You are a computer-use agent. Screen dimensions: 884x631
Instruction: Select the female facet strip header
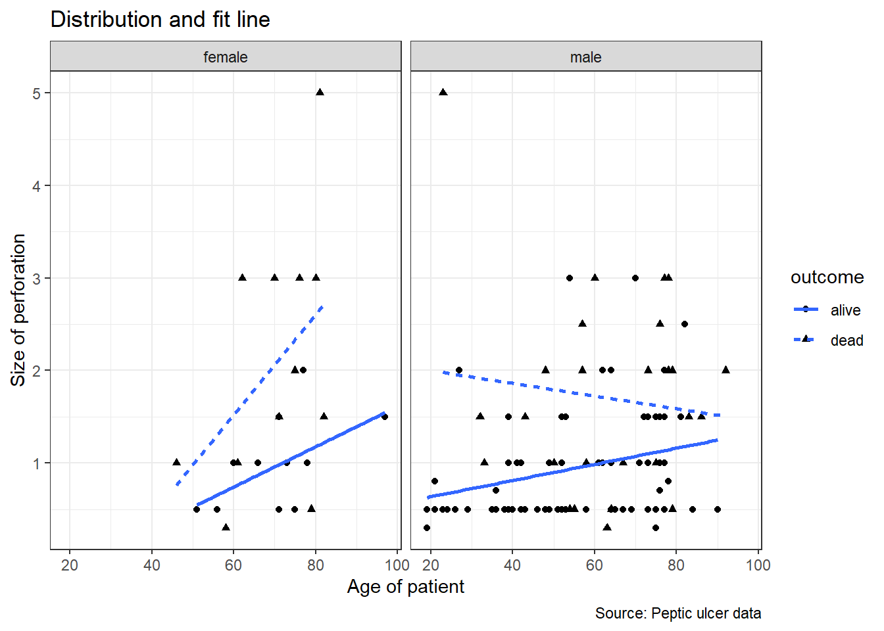coord(226,57)
